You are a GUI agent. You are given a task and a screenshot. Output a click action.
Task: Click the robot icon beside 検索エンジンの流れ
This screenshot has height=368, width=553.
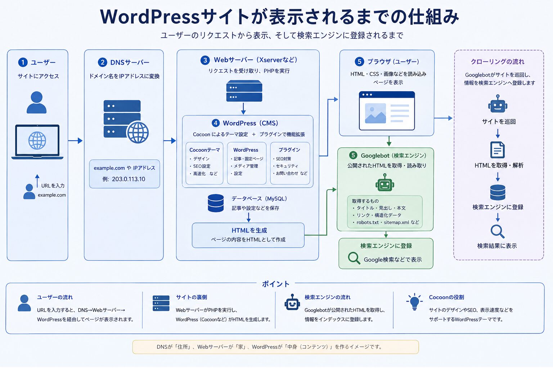[x=292, y=302]
